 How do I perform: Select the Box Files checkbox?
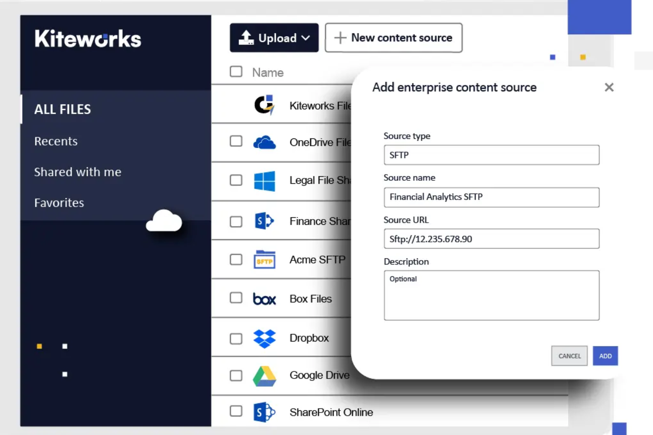point(236,297)
